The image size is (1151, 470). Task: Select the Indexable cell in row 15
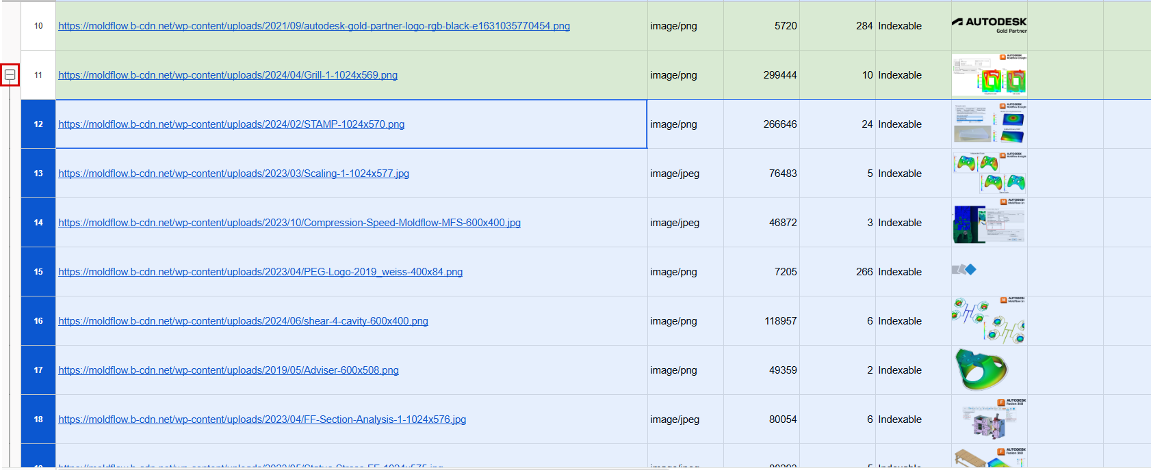point(914,272)
